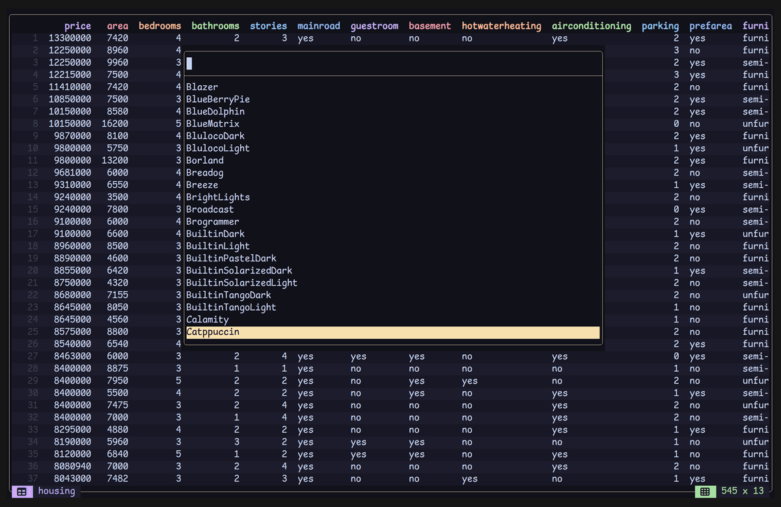Pick the BlueMatrix theme
The image size is (781, 507).
[x=393, y=123]
